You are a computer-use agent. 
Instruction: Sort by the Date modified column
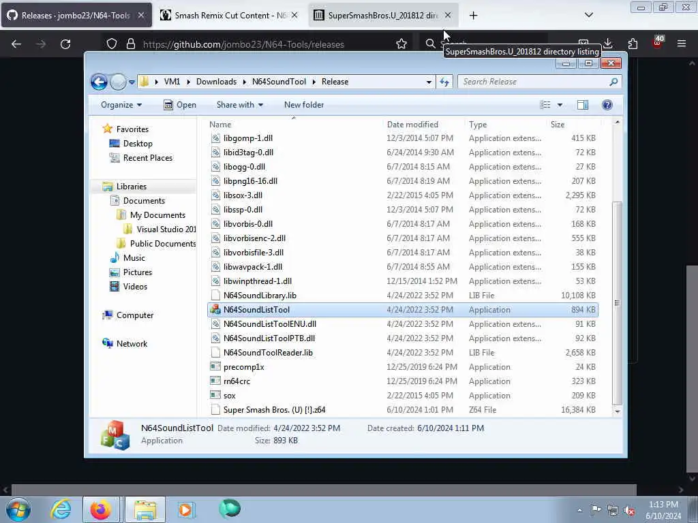tap(412, 125)
